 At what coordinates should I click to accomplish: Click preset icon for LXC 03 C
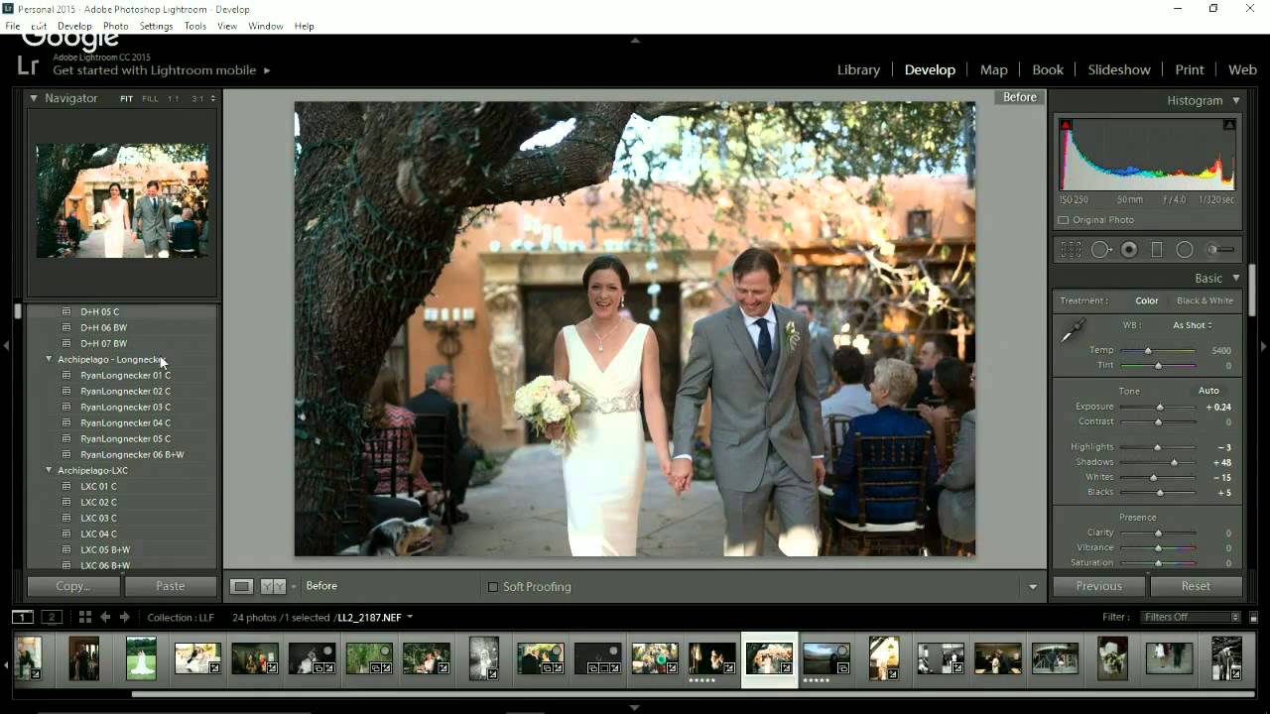pyautogui.click(x=66, y=518)
